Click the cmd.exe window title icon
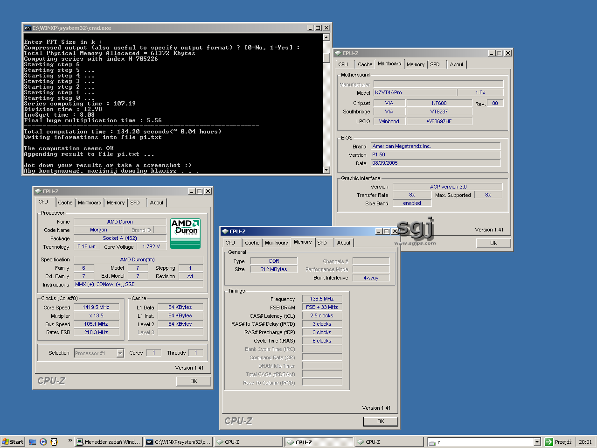Image resolution: width=597 pixels, height=448 pixels. 28,28
